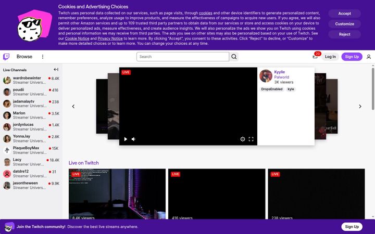Click Sign Up in bottom banner
Image resolution: width=375 pixels, height=234 pixels.
352,227
